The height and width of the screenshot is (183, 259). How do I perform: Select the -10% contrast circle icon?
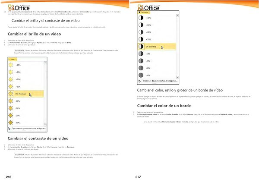click(x=141, y=54)
